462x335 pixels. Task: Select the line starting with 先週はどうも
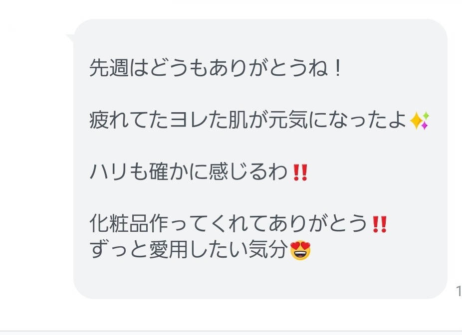tap(215, 68)
